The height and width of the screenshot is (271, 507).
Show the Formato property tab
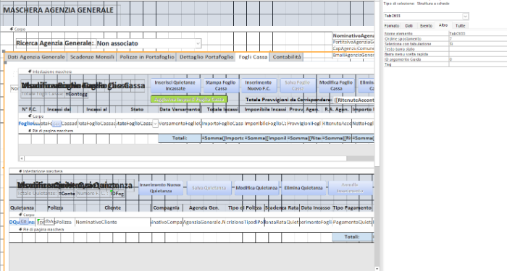pyautogui.click(x=392, y=26)
